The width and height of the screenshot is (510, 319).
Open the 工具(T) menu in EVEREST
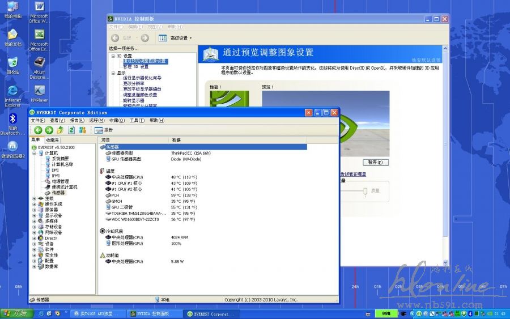137,121
